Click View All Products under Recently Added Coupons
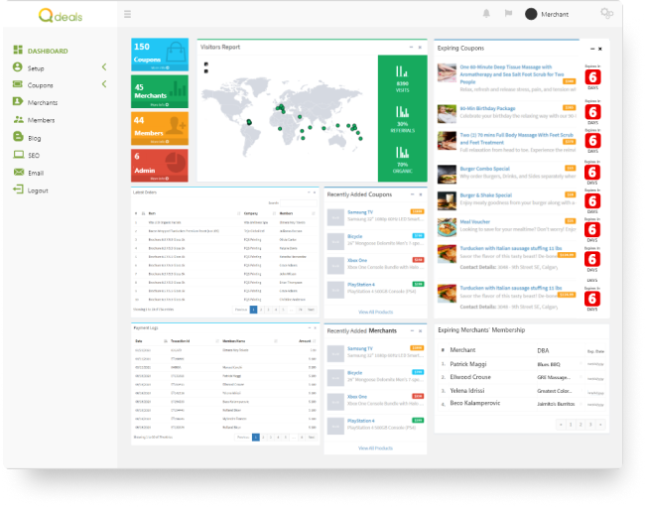The image size is (646, 507). (375, 312)
